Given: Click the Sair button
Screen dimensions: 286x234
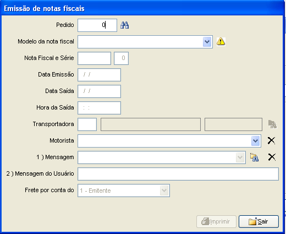Looking at the screenshot, I should 258,221.
